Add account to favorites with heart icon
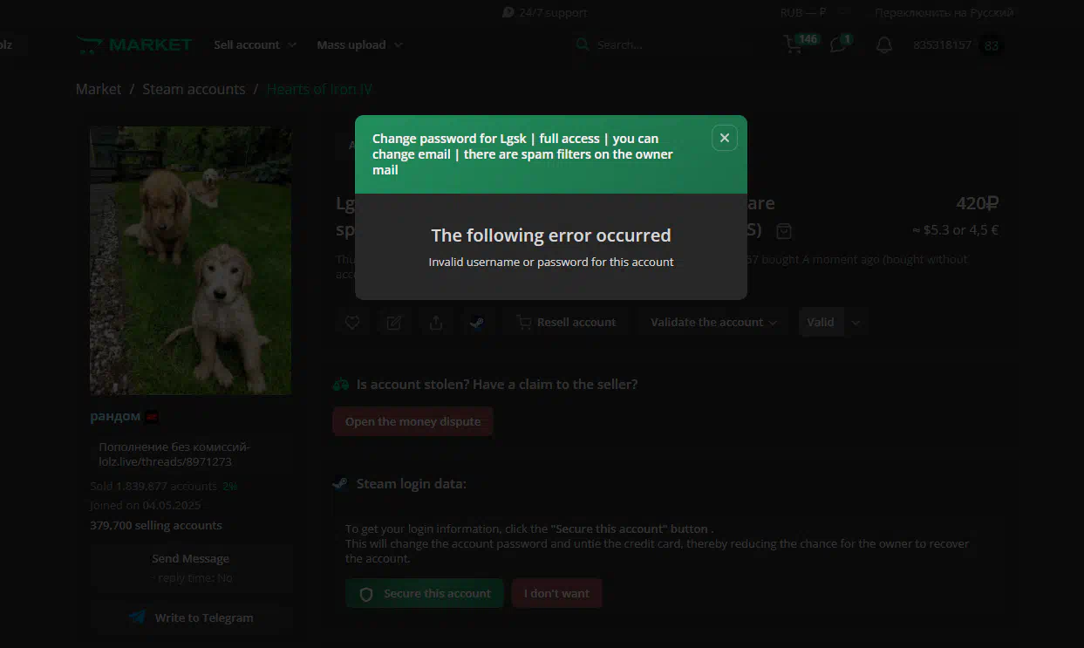The height and width of the screenshot is (648, 1084). pos(352,323)
